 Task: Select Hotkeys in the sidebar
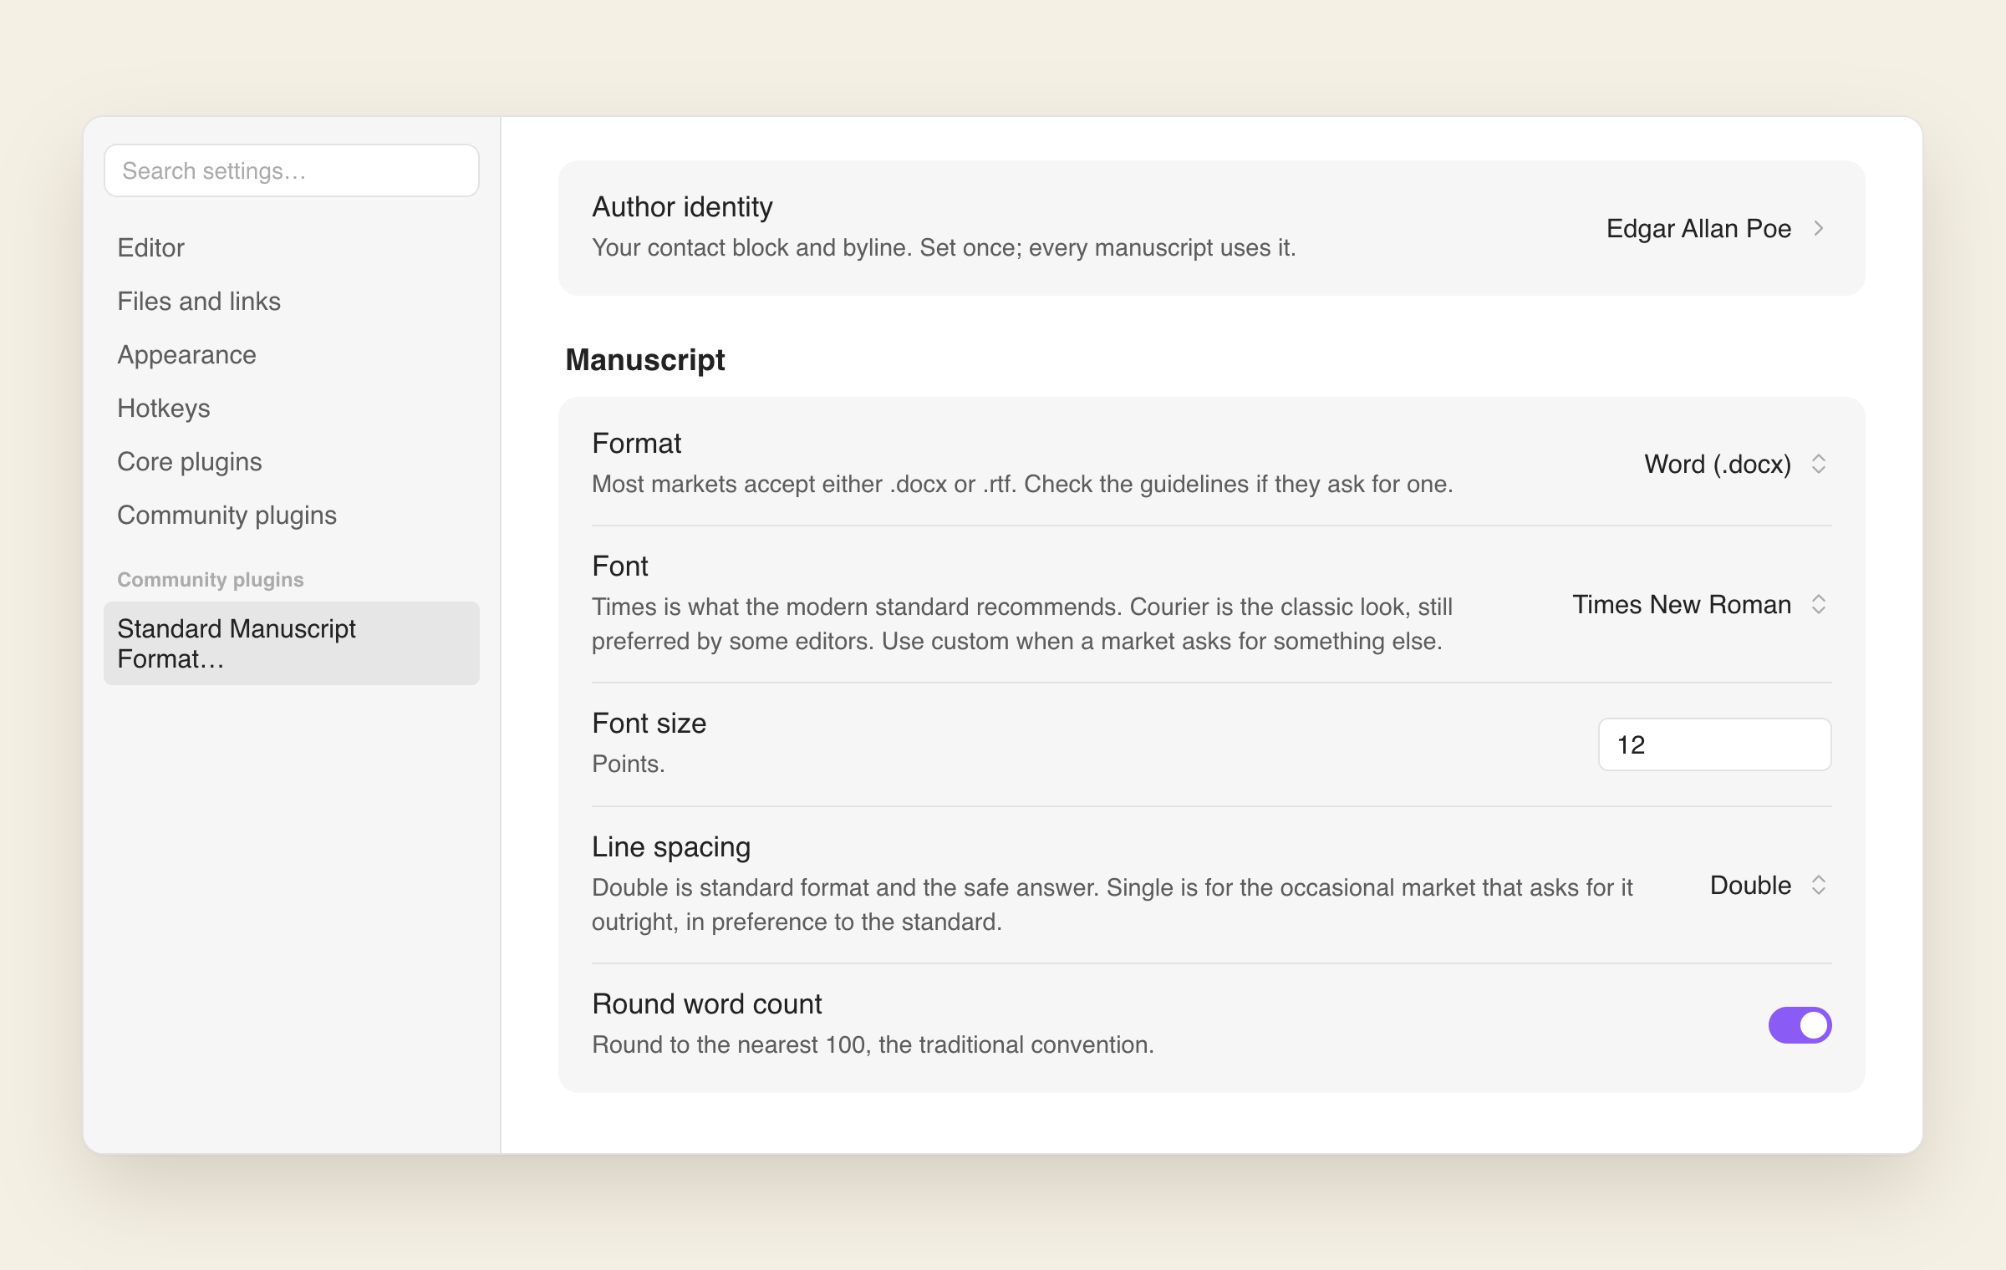(x=163, y=408)
